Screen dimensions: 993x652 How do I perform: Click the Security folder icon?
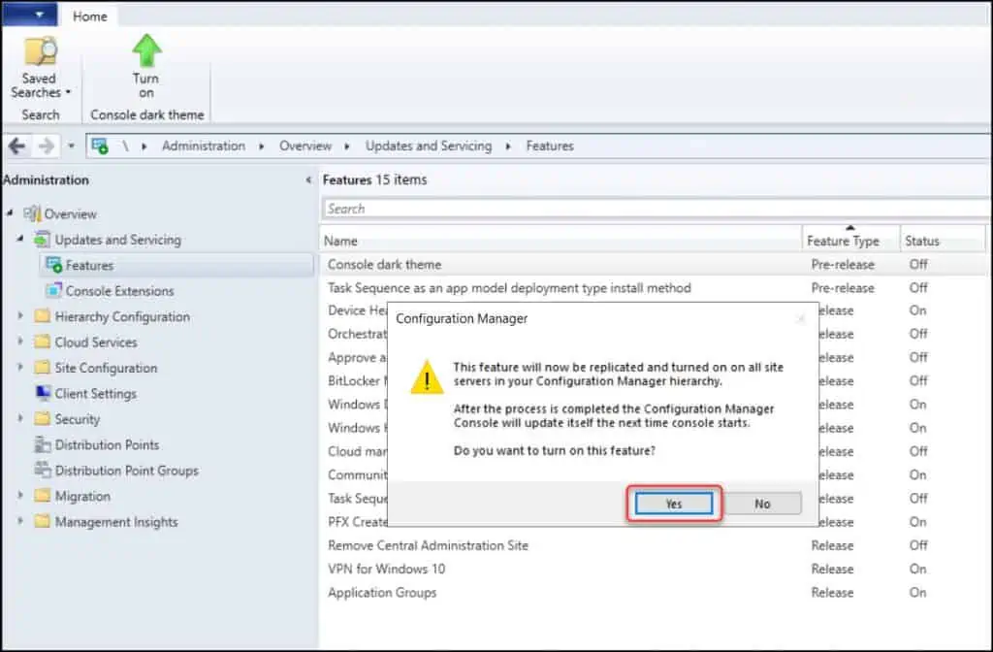pyautogui.click(x=42, y=419)
